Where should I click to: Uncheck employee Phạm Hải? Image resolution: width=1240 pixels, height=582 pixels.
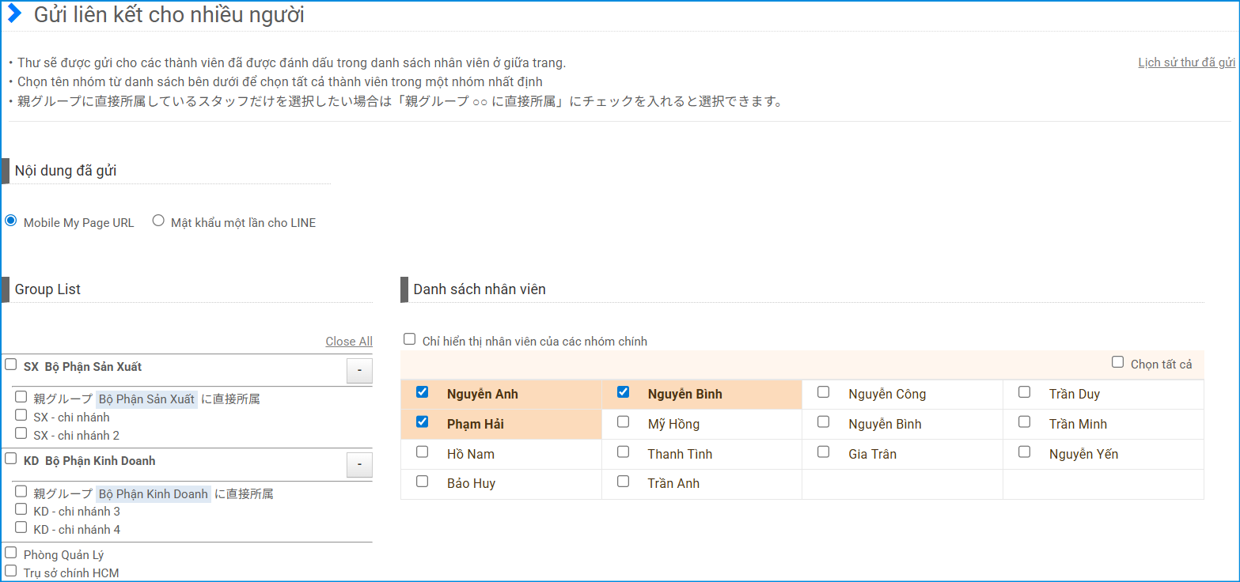(423, 422)
